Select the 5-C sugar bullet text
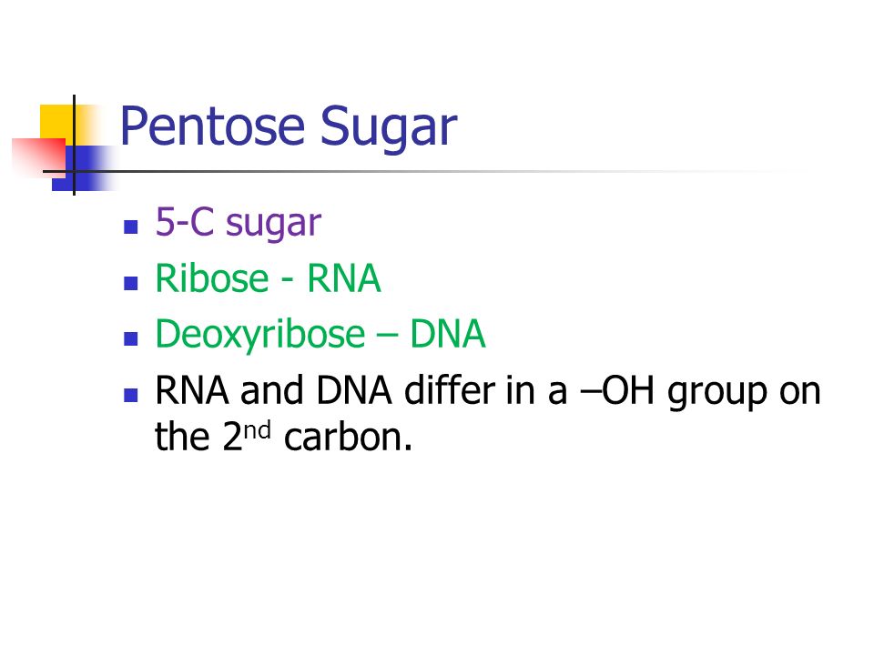874x655 pixels. (238, 222)
